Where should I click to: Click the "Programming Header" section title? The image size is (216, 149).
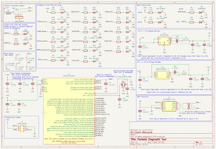(13, 117)
